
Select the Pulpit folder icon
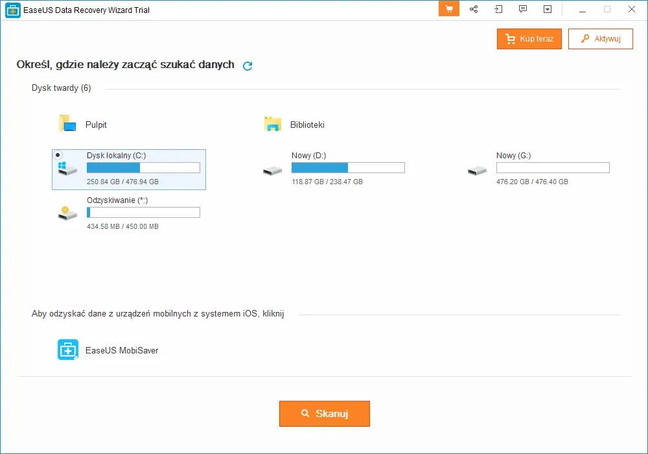tap(67, 124)
